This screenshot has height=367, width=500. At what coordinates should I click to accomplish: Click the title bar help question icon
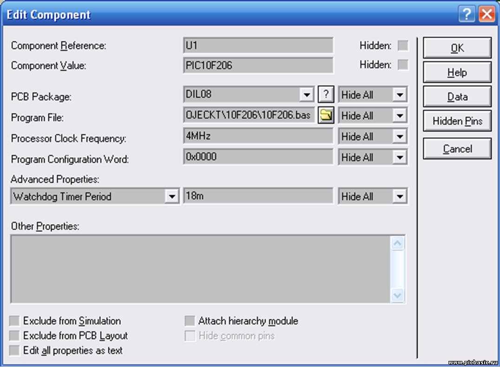[x=467, y=14]
